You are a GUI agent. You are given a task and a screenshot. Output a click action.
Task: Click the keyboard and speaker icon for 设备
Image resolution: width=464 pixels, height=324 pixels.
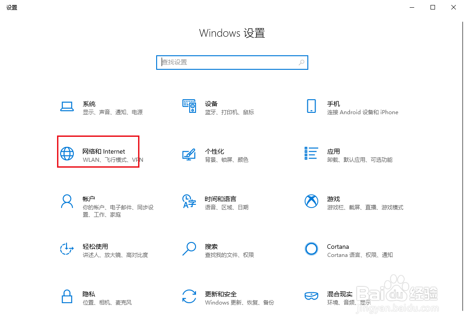click(x=189, y=106)
